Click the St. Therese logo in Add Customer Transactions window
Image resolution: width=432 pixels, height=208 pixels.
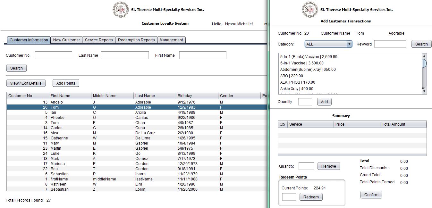click(x=310, y=10)
